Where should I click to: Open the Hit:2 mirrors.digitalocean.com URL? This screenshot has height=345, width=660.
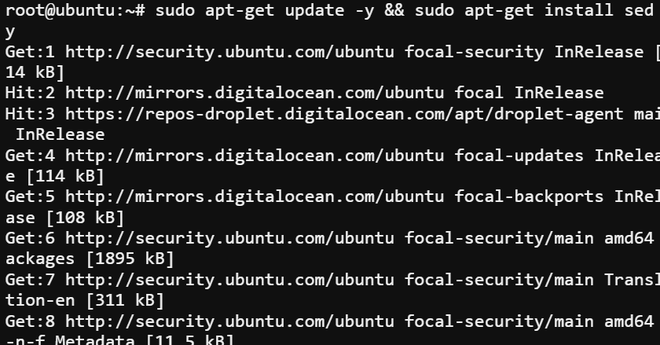tap(255, 93)
